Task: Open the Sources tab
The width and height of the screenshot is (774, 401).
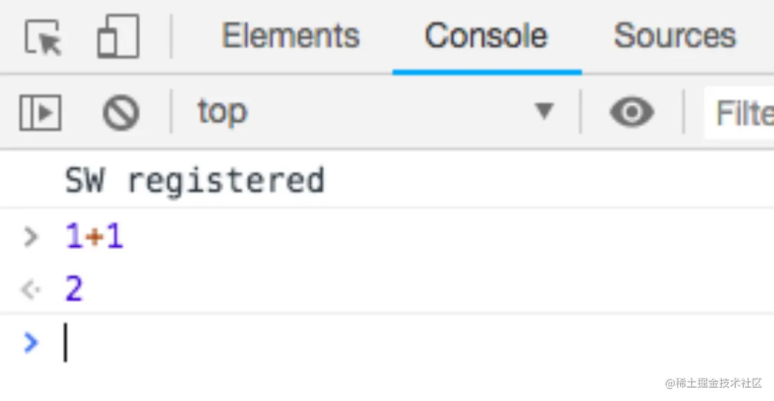Action: tap(675, 36)
